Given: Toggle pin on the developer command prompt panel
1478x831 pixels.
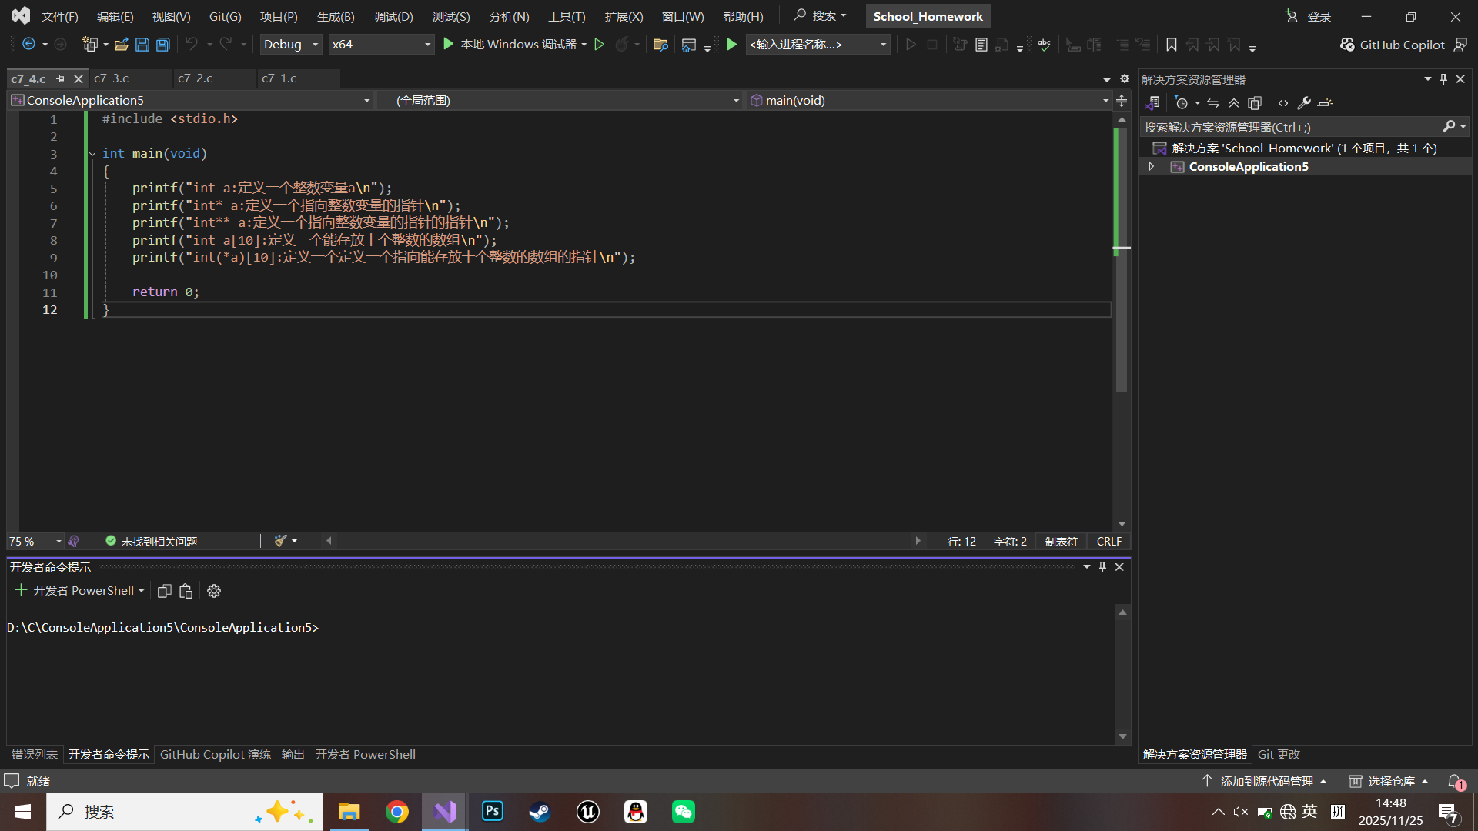Looking at the screenshot, I should click(1102, 566).
